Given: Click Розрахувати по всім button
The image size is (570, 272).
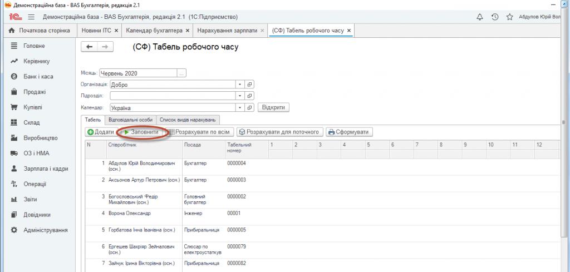Looking at the screenshot, I should (199, 132).
